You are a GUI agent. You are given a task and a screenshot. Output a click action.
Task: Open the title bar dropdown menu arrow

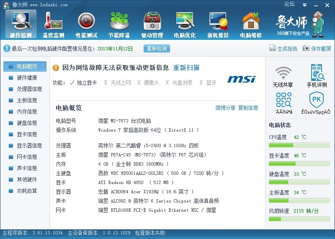pos(304,5)
